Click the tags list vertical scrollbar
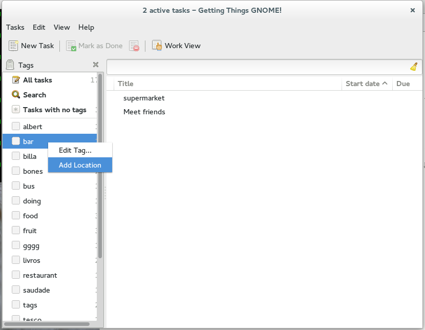Screen dimensions: 425x330 point(100,166)
